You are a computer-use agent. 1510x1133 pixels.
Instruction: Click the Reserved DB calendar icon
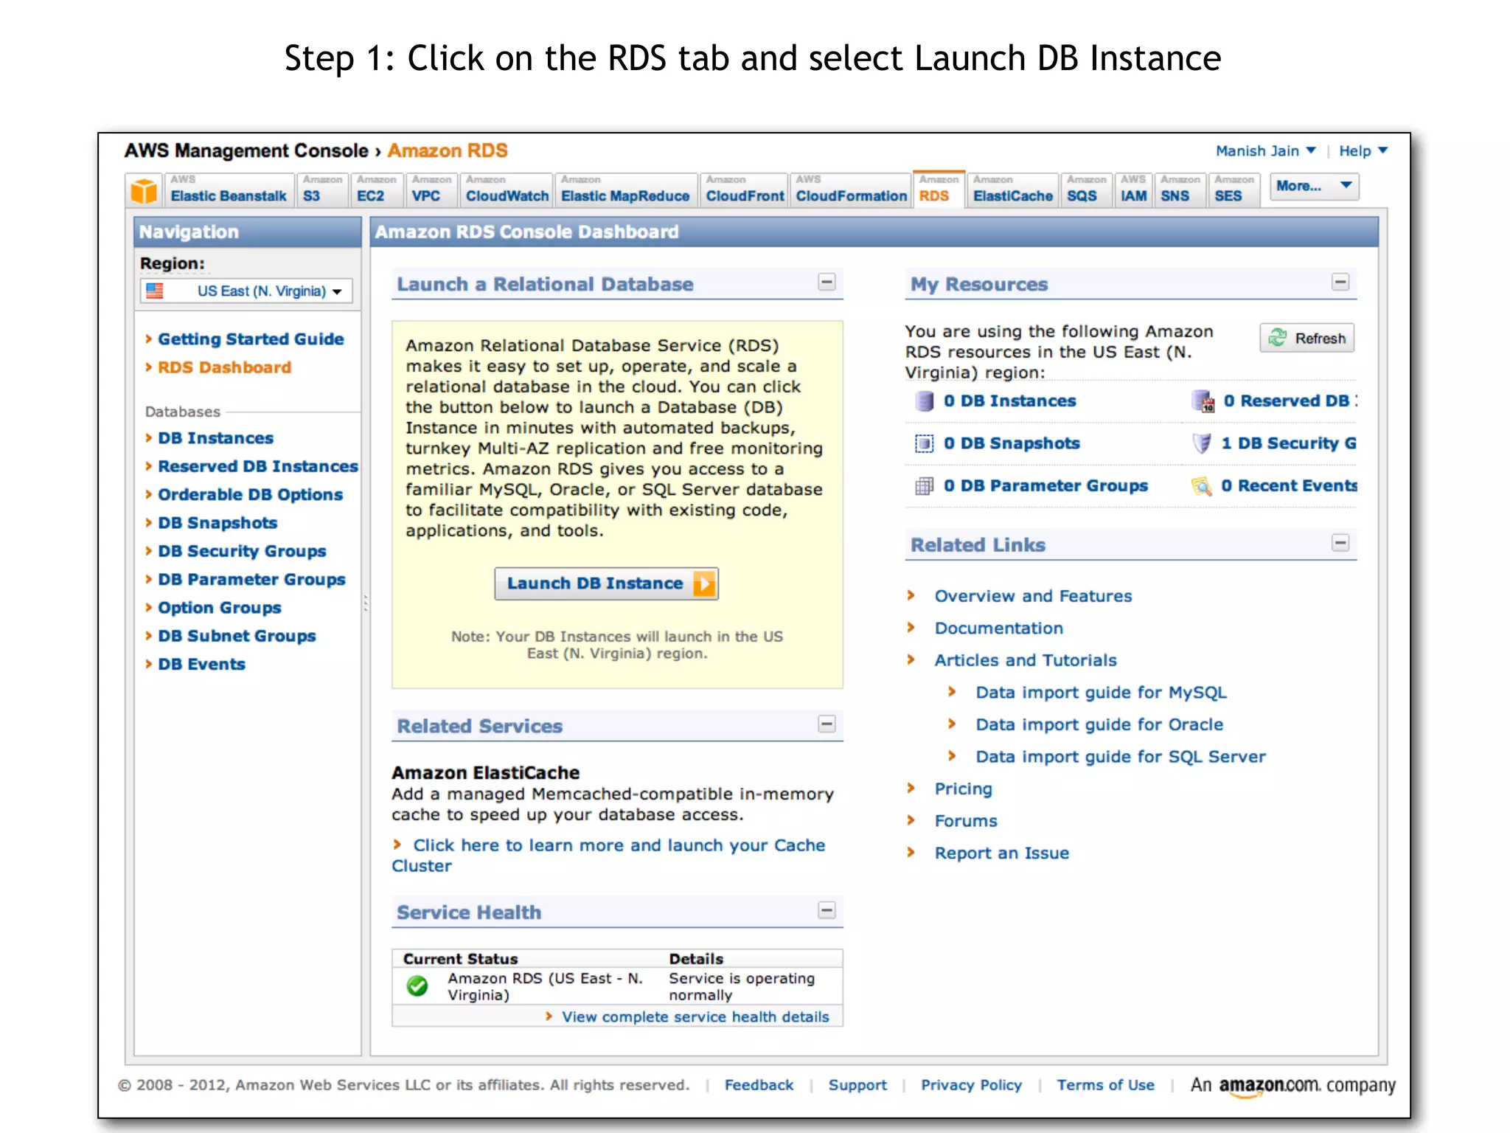tap(1203, 401)
